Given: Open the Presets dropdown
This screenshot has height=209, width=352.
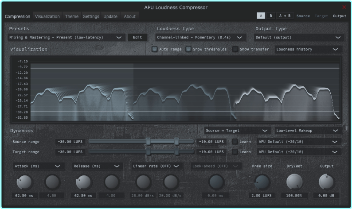Looking at the screenshot, I should click(66, 37).
